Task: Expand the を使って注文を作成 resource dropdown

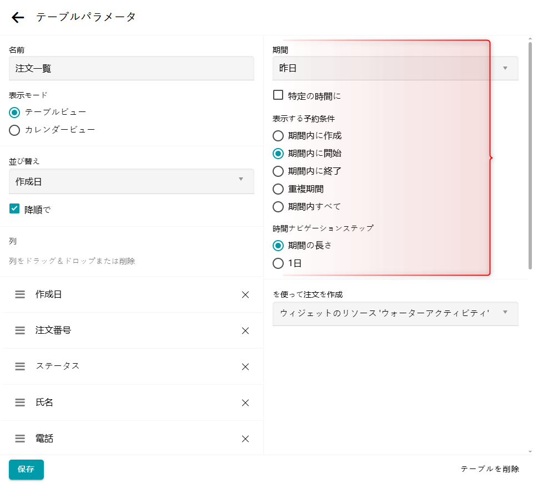Action: coord(395,313)
